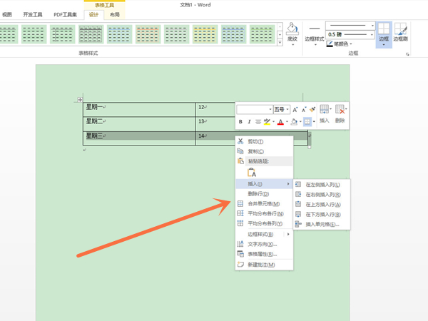Choose 合并单元格 in the context menu
The height and width of the screenshot is (321, 428).
265,203
